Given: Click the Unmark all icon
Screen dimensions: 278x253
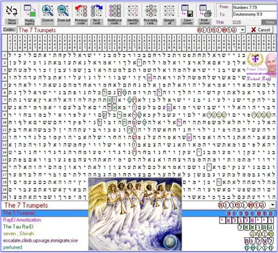Looking at the screenshot, I should tap(169, 11).
